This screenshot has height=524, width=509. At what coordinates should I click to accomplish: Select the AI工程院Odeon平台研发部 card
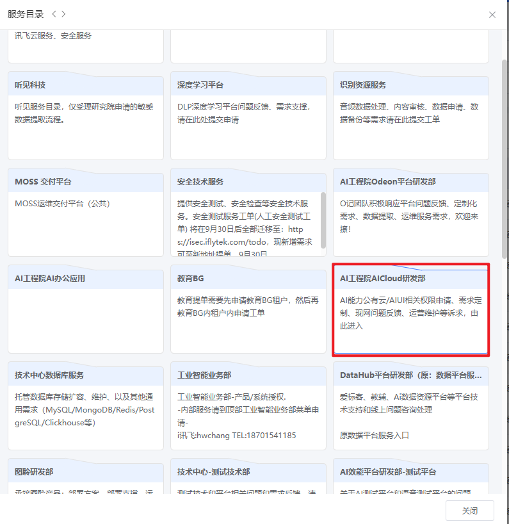[411, 212]
